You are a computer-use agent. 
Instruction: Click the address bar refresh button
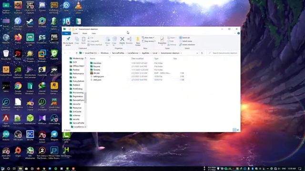tap(202, 53)
